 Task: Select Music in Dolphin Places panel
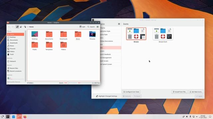click(16, 46)
